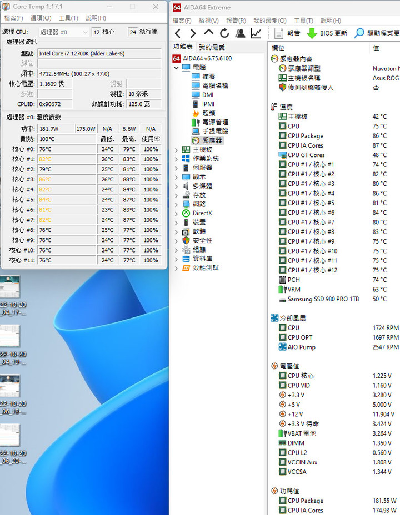Select AIDA64 v6.75.6100 root node
400x515 pixels.
(x=207, y=58)
